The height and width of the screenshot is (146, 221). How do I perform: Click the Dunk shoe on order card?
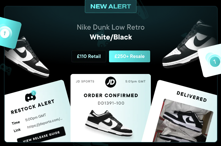pyautogui.click(x=109, y=123)
